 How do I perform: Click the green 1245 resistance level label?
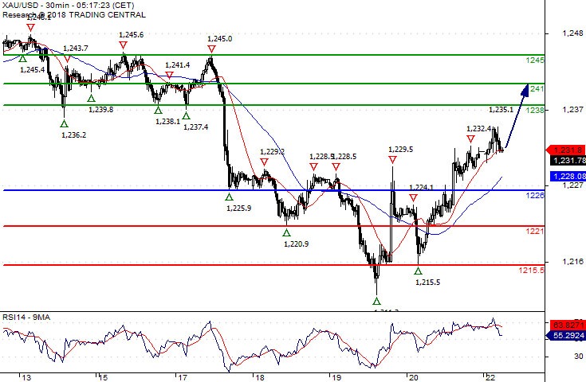(x=535, y=60)
